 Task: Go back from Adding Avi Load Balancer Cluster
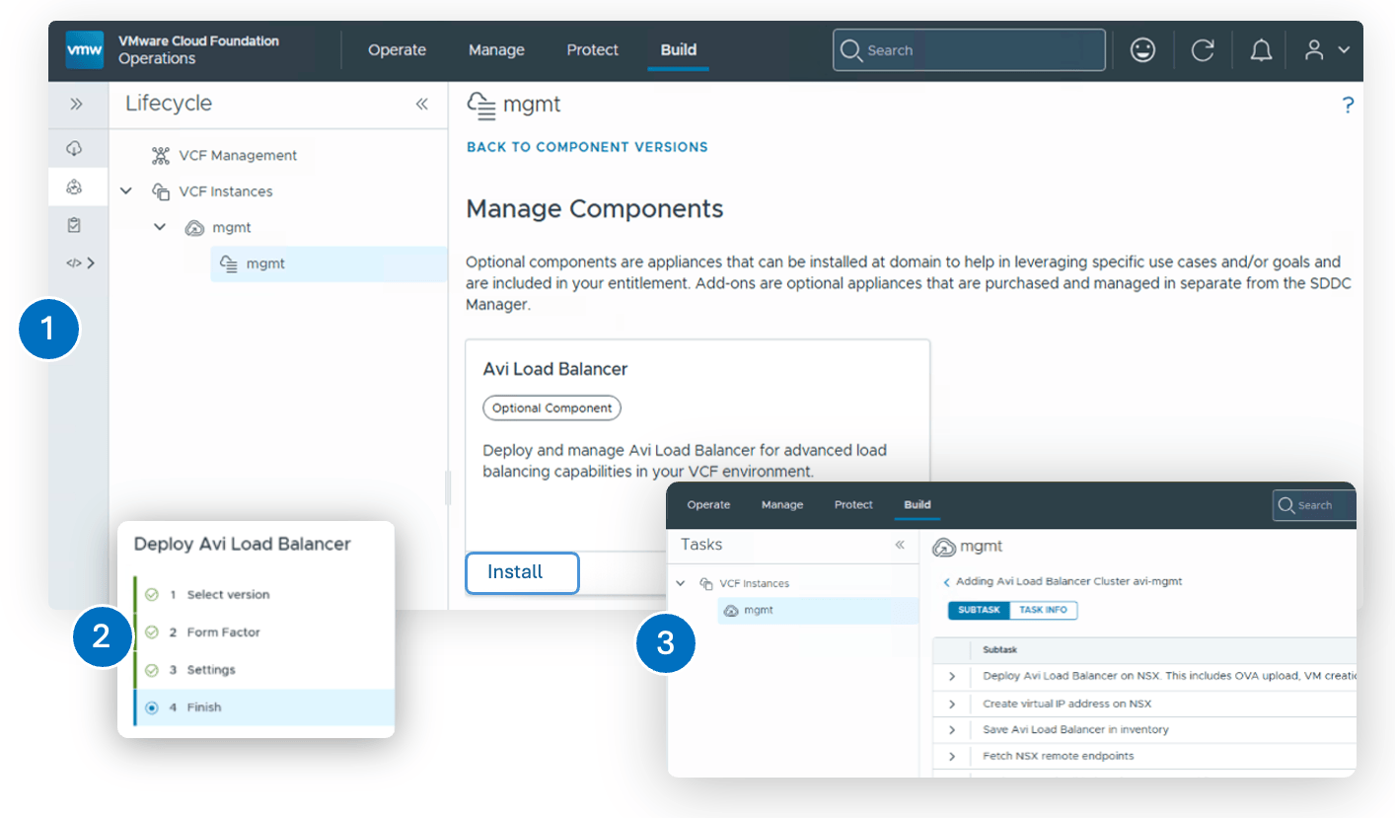coord(947,582)
